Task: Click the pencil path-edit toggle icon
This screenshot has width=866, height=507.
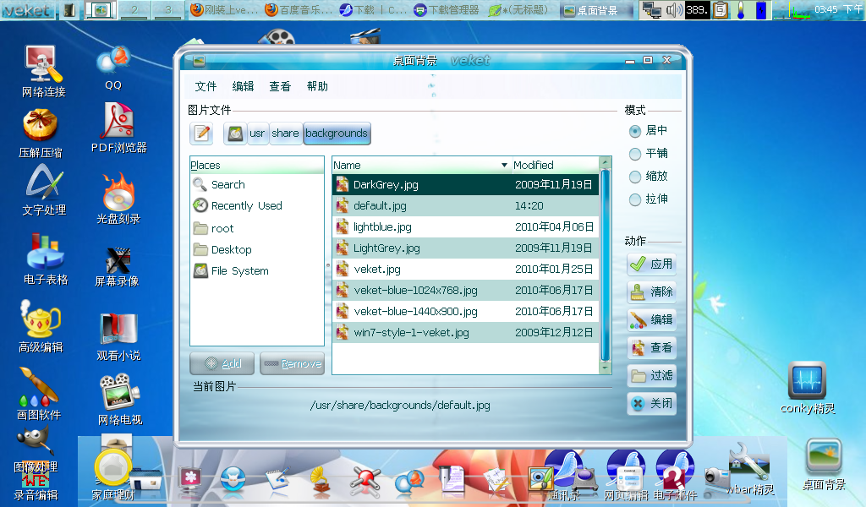Action: point(201,134)
